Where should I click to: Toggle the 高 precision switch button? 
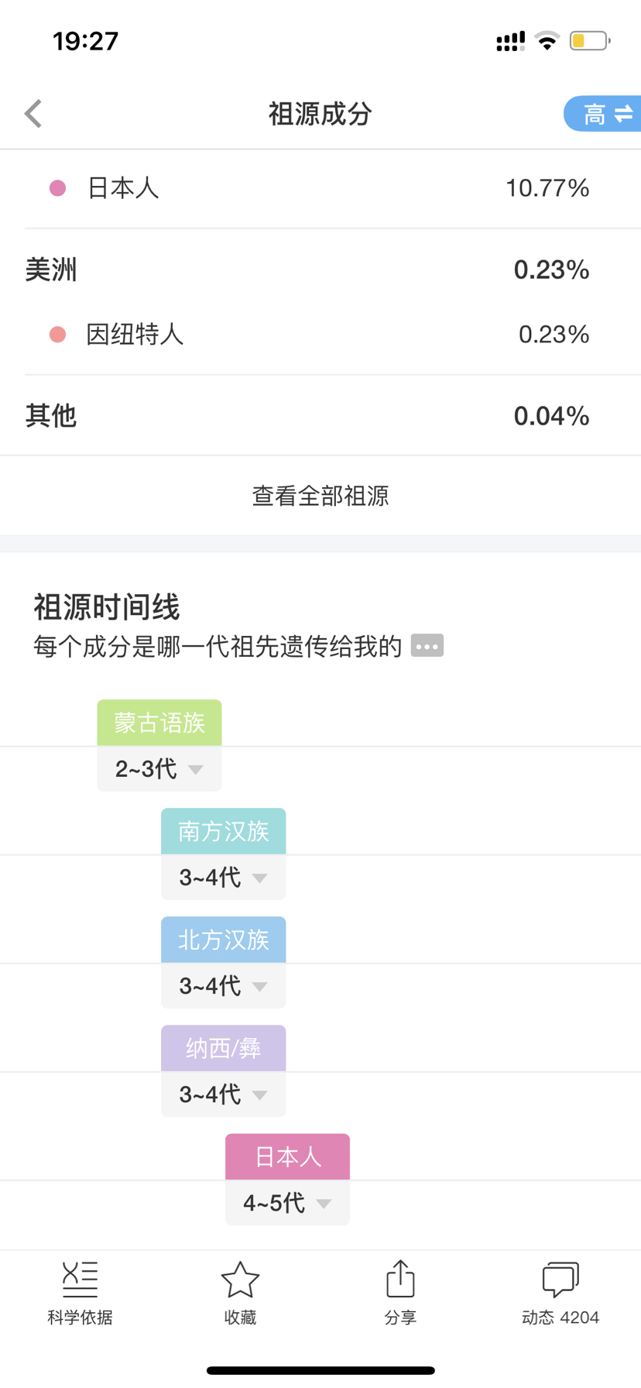(603, 114)
